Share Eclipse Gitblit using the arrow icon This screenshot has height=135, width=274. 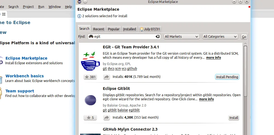coord(106,118)
